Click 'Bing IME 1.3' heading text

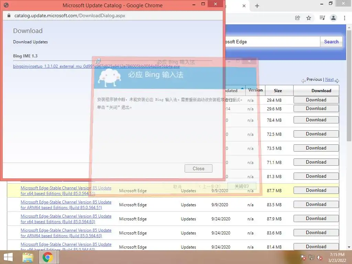coord(25,56)
